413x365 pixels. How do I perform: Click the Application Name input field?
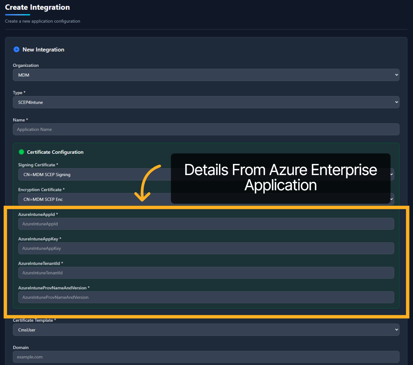pos(206,129)
